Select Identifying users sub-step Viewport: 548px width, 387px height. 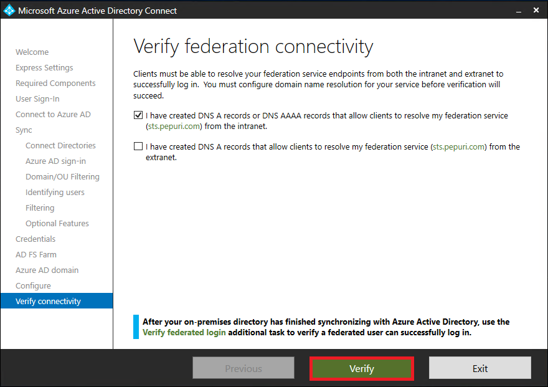[x=55, y=193]
